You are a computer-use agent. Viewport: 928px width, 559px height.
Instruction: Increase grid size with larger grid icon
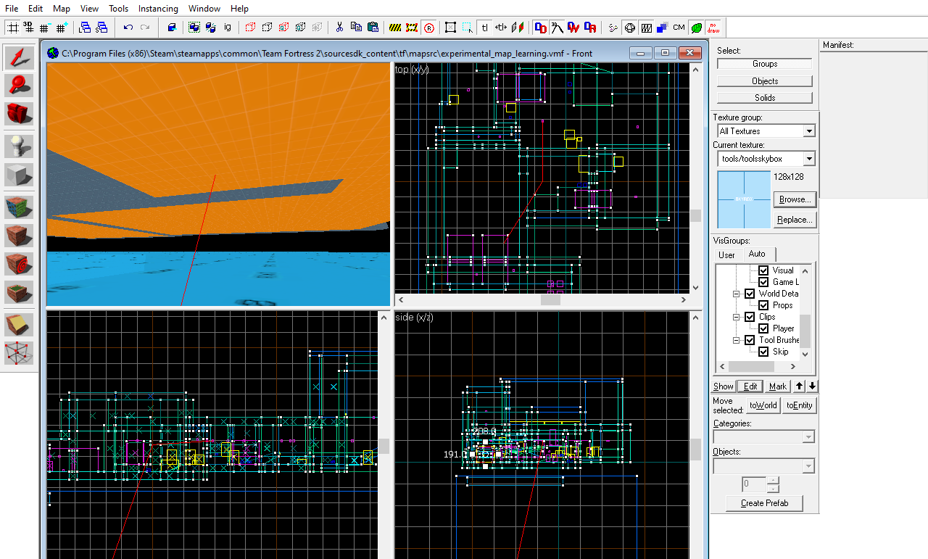click(61, 28)
